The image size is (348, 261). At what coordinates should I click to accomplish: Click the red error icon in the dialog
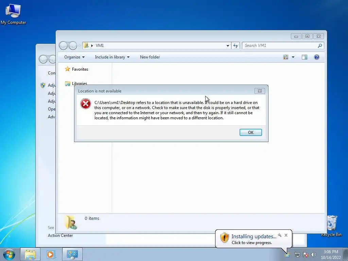(x=86, y=104)
